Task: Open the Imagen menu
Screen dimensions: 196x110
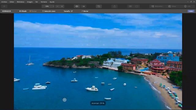Action: click(30, 2)
